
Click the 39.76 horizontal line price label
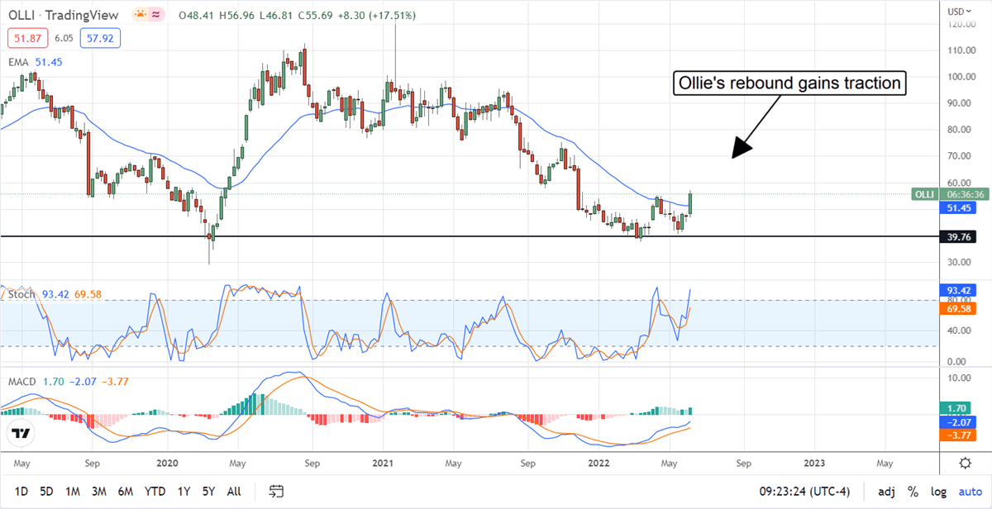pyautogui.click(x=958, y=237)
